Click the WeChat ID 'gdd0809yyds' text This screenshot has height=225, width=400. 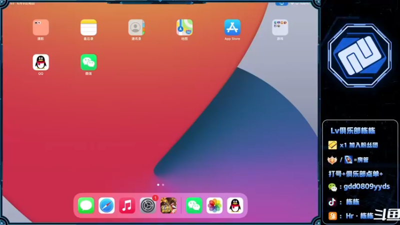point(366,186)
